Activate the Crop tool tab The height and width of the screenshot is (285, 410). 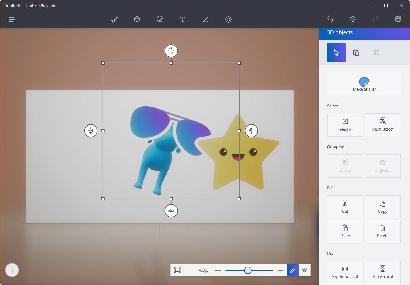376,52
